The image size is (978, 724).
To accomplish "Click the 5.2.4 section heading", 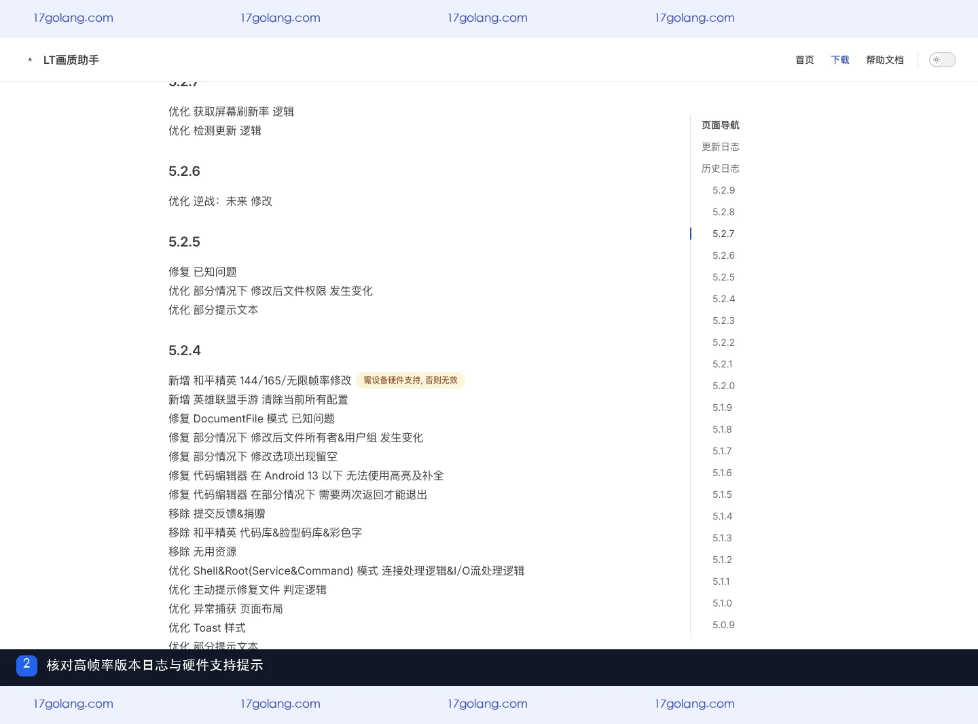I will coord(184,350).
